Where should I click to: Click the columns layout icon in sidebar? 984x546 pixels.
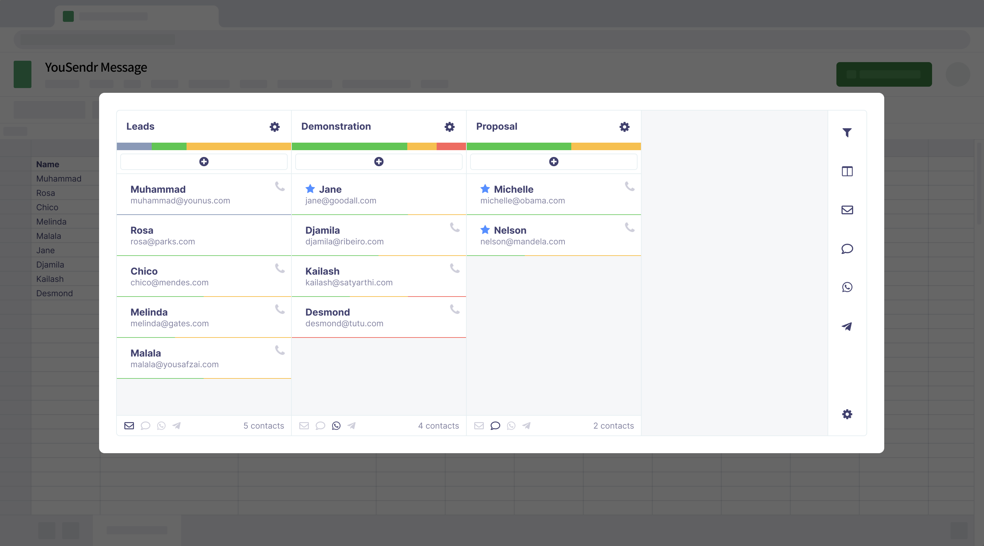pyautogui.click(x=847, y=171)
